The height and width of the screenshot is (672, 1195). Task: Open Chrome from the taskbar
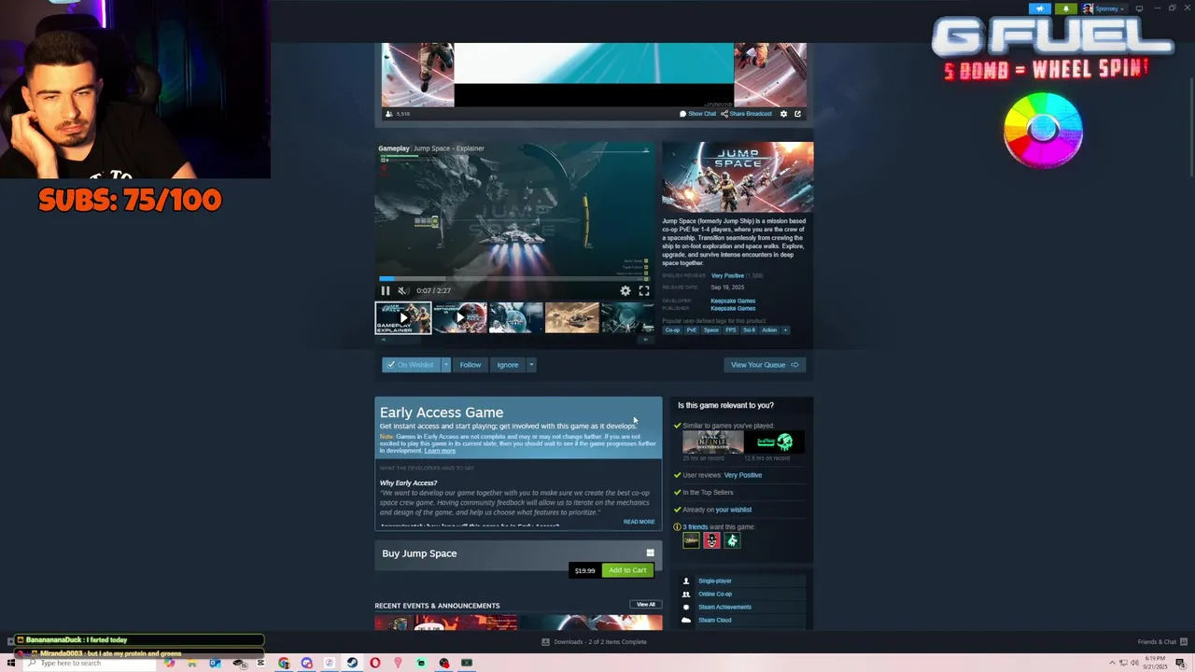click(x=284, y=663)
